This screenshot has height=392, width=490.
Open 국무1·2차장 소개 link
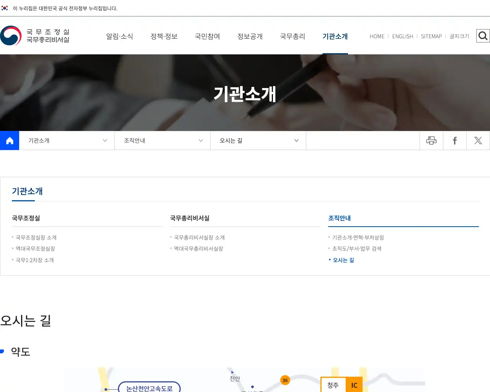tap(34, 260)
